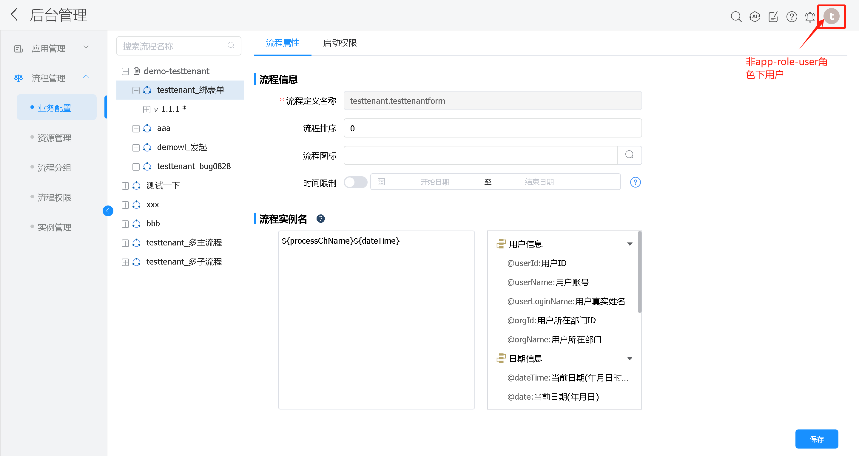859x456 pixels.
Task: Click the back arrow beside 后台管理
Action: pos(14,14)
